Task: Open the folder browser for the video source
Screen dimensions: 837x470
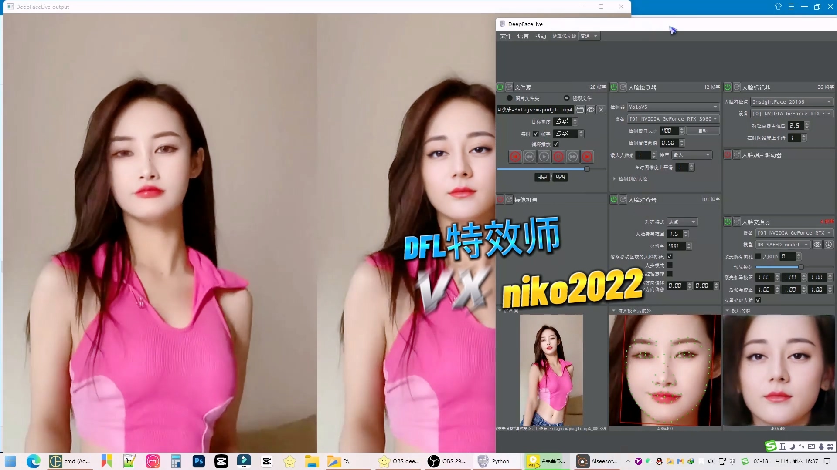Action: 580,110
